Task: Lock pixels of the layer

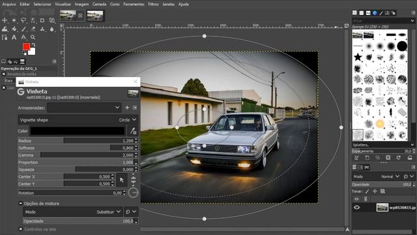Action: coord(367,191)
